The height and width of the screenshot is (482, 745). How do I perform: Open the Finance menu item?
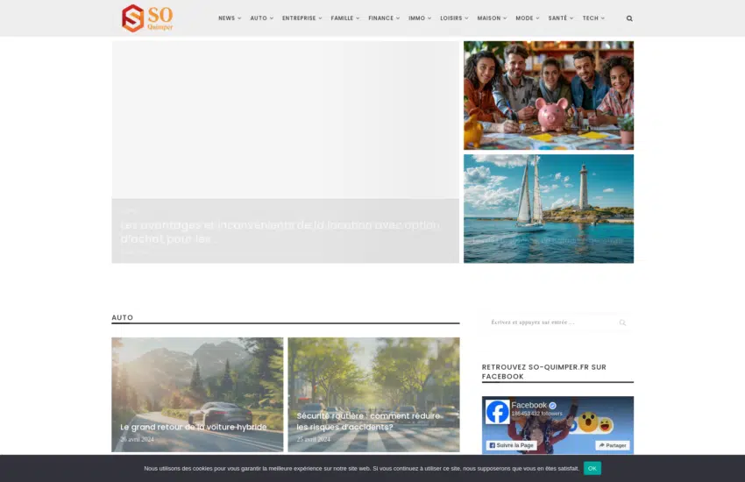383,18
